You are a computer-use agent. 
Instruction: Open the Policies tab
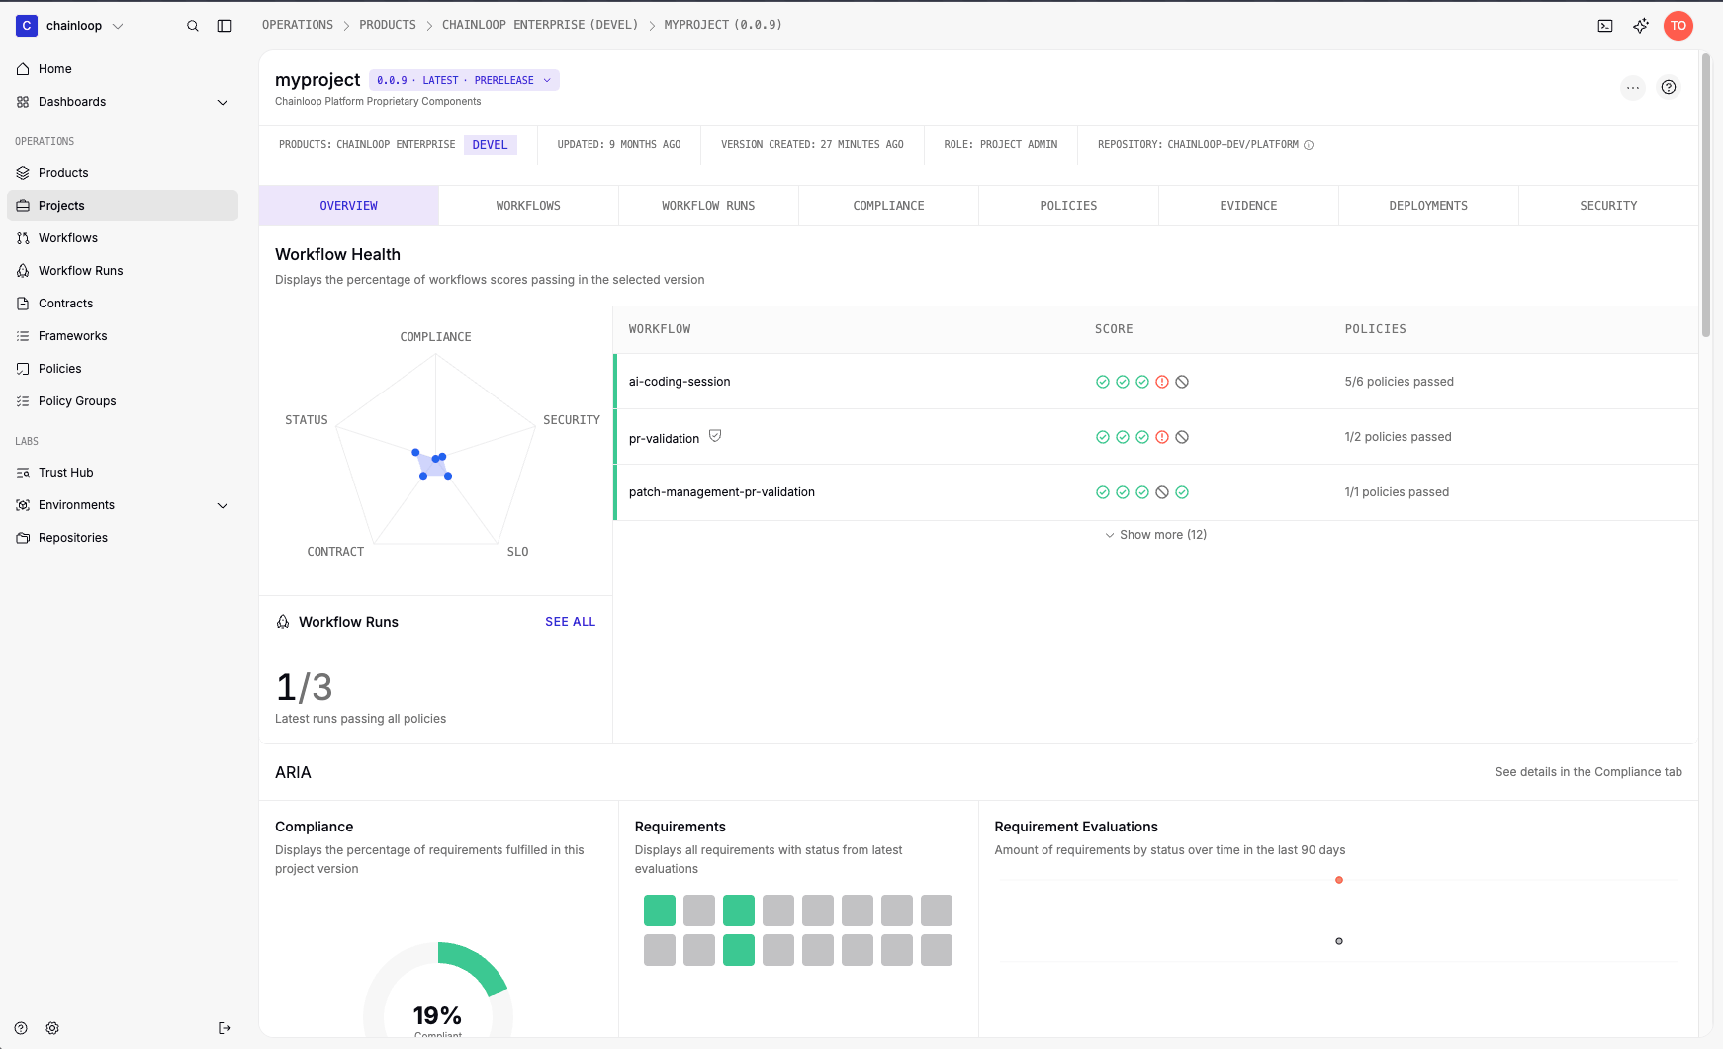tap(1068, 206)
